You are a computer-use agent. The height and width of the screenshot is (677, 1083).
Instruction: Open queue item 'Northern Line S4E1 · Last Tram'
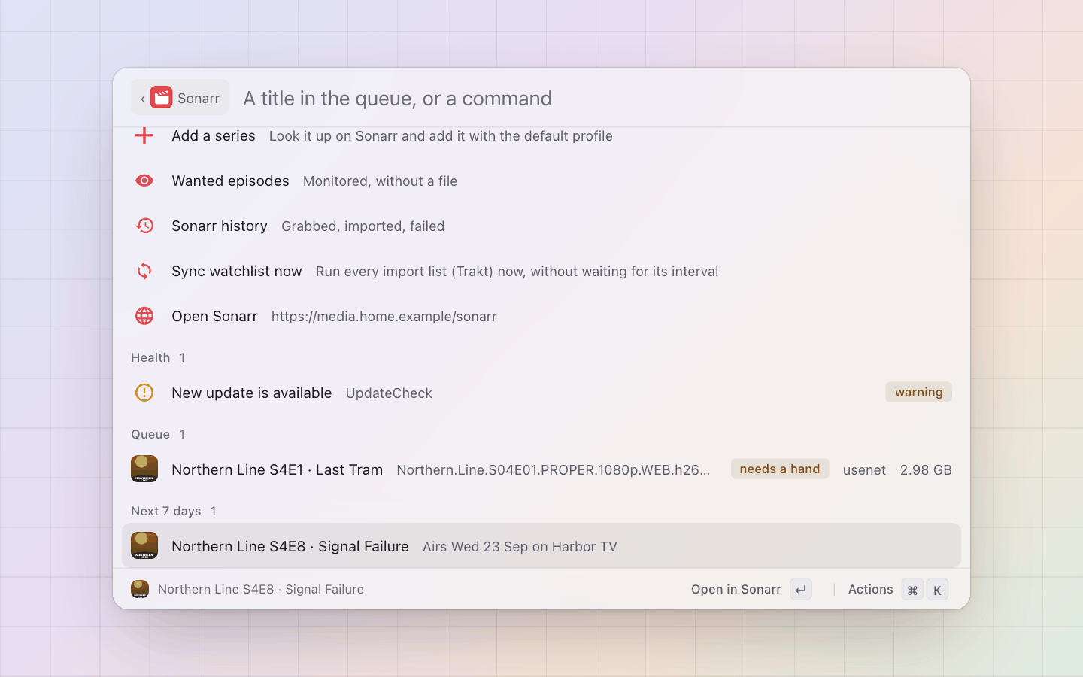pos(541,469)
